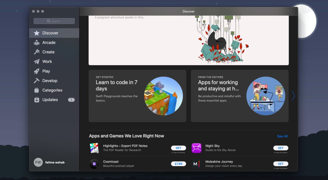Click the Cosmicast app icon

pyautogui.click(x=94, y=164)
